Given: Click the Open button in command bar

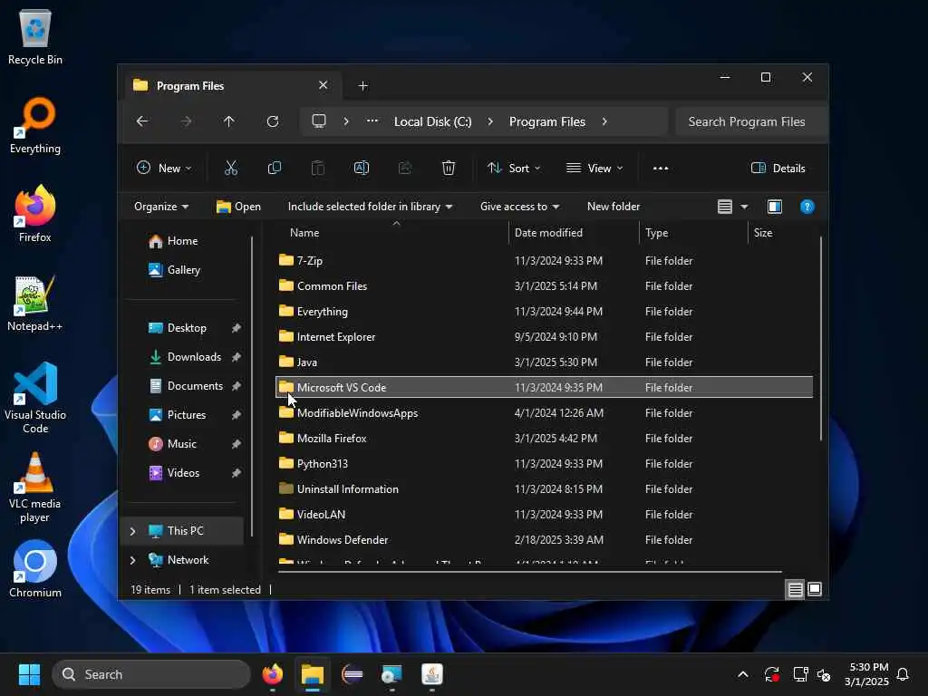Looking at the screenshot, I should coord(238,207).
